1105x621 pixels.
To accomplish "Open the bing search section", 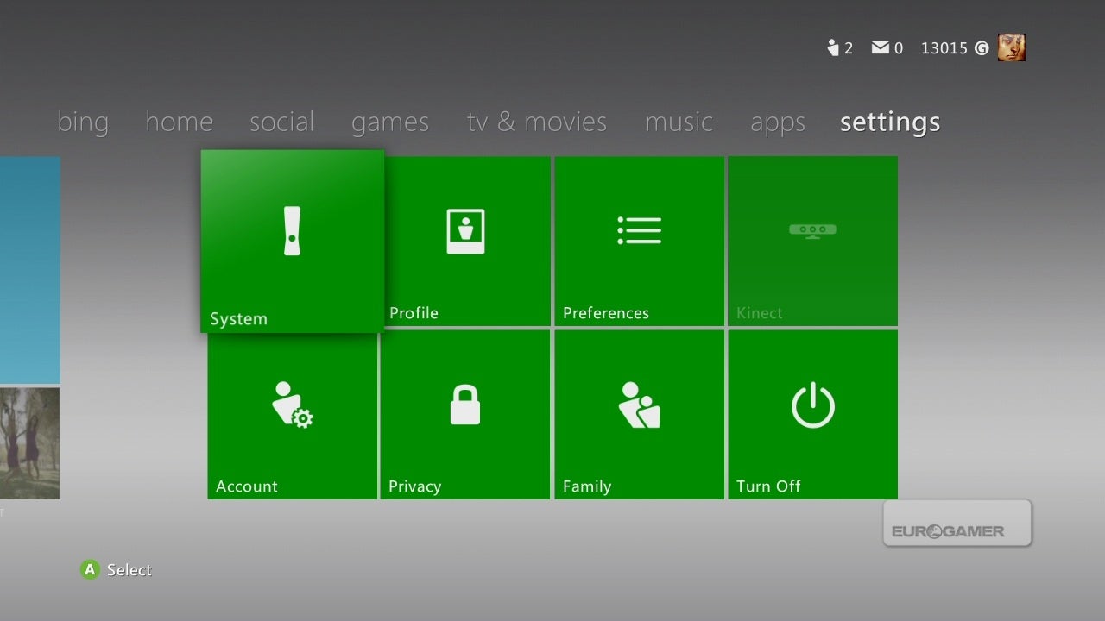I will [82, 122].
